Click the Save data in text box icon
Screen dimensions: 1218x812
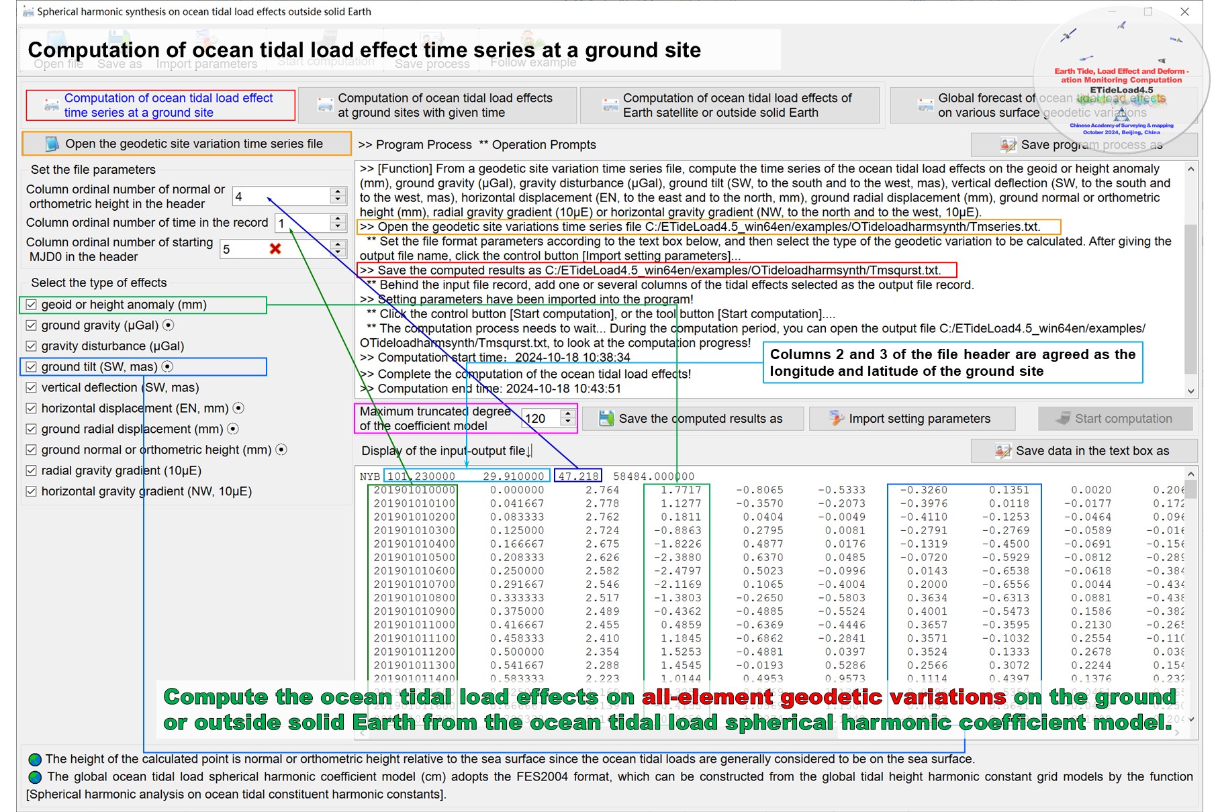[1003, 451]
